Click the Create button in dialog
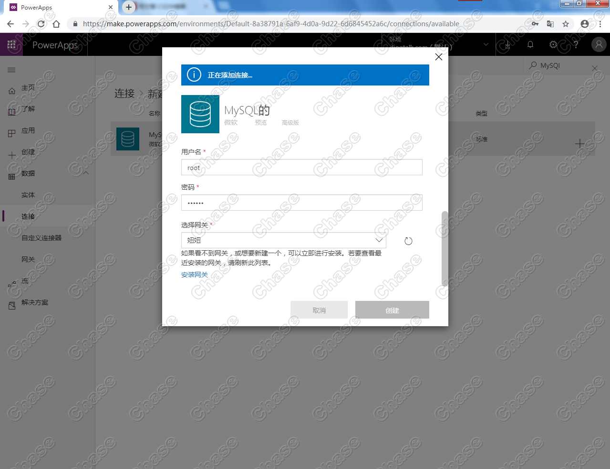Viewport: 610px width, 469px height. pyautogui.click(x=392, y=310)
